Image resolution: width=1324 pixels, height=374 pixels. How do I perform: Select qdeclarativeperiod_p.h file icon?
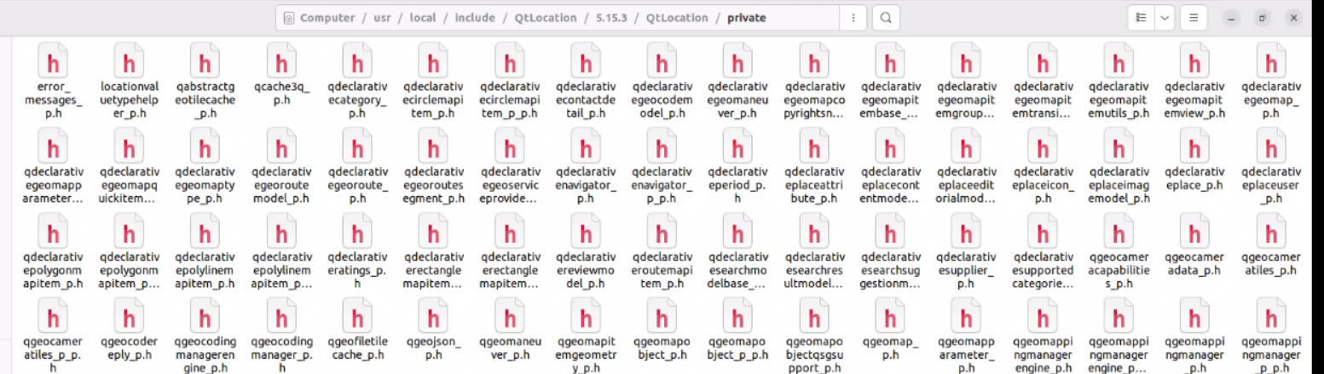tap(737, 145)
